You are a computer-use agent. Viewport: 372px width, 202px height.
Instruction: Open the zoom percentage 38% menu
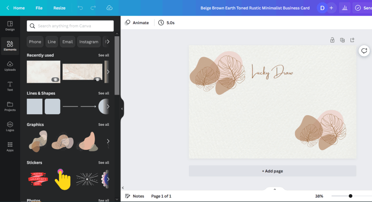tap(319, 196)
